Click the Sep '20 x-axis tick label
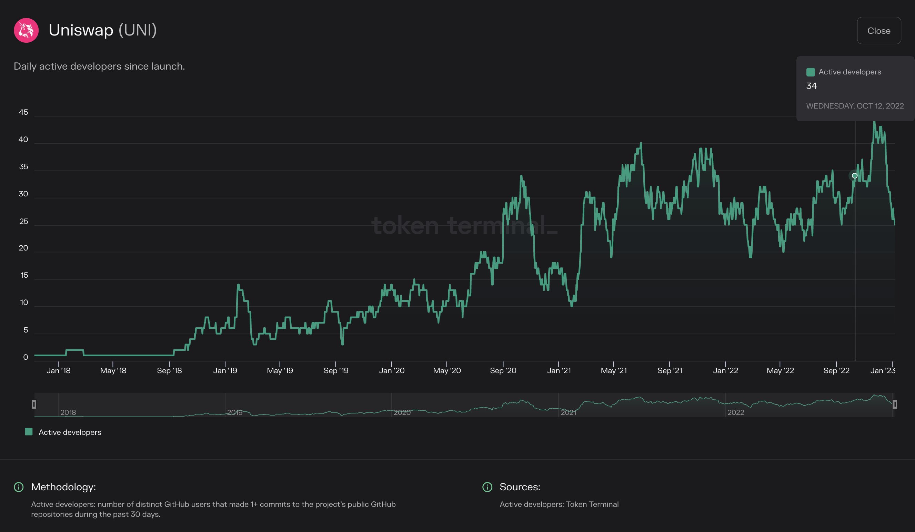Viewport: 915px width, 532px height. (503, 371)
